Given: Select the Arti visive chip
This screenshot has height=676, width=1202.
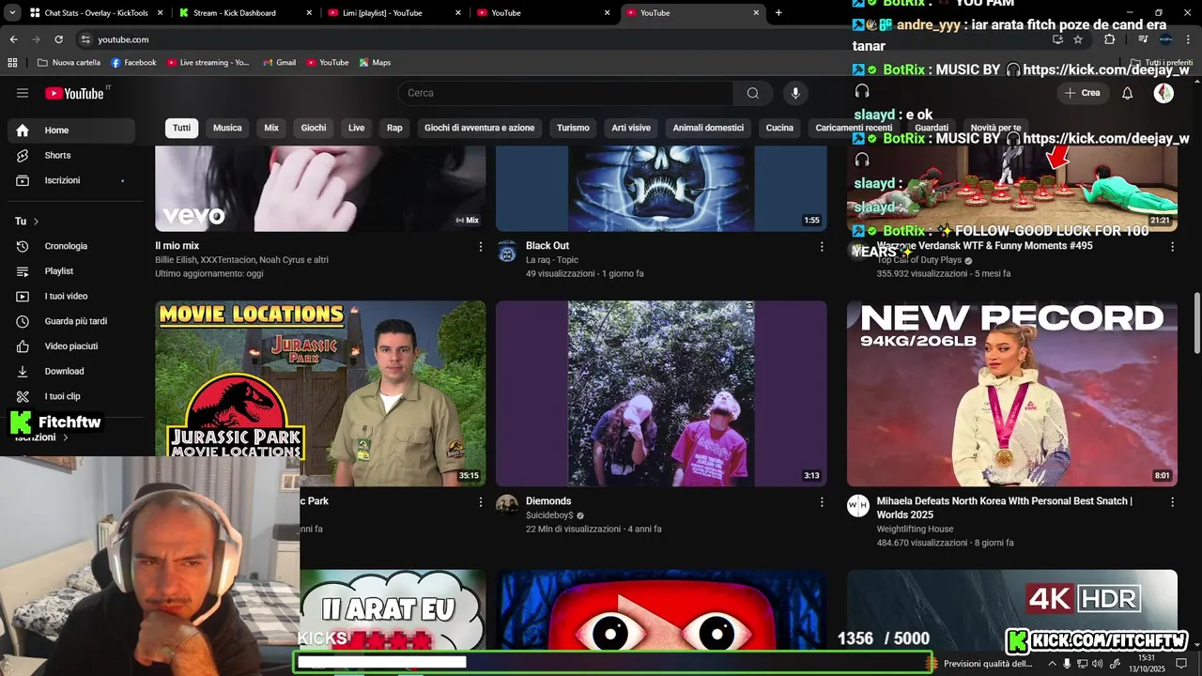Looking at the screenshot, I should (x=631, y=128).
